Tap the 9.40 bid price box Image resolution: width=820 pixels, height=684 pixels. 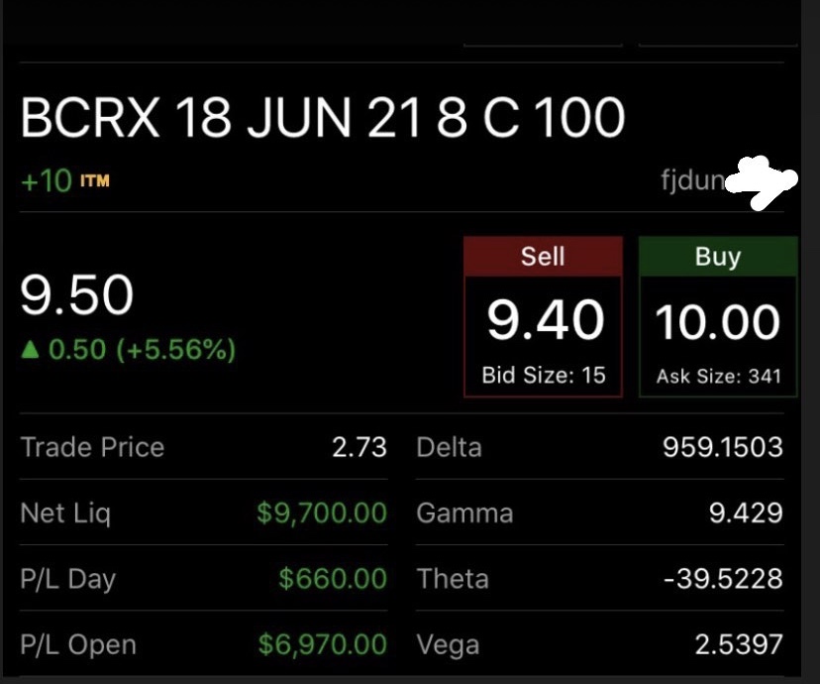(x=543, y=336)
